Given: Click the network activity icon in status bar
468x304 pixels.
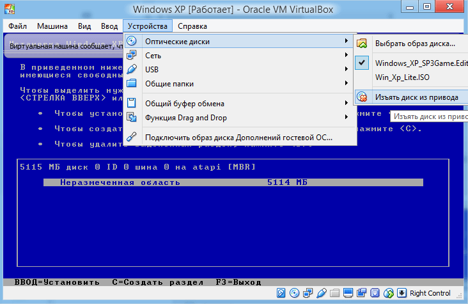Looking at the screenshot, I should tap(308, 293).
